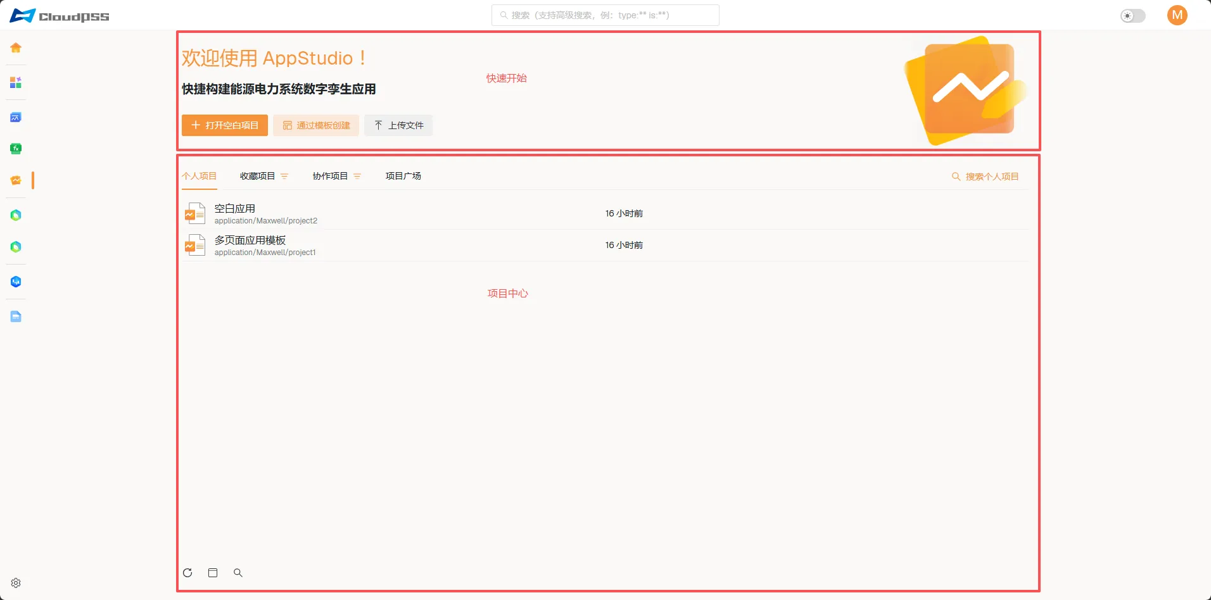The image size is (1211, 600).
Task: Switch to 收藏项目 tab
Action: click(257, 176)
